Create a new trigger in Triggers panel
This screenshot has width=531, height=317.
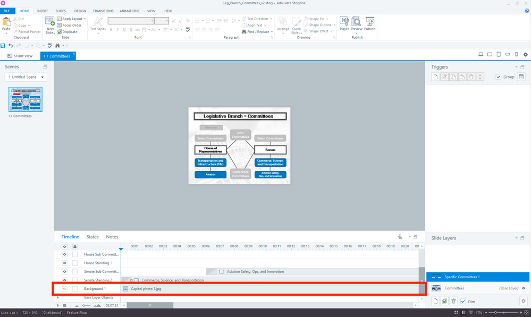tap(435, 77)
